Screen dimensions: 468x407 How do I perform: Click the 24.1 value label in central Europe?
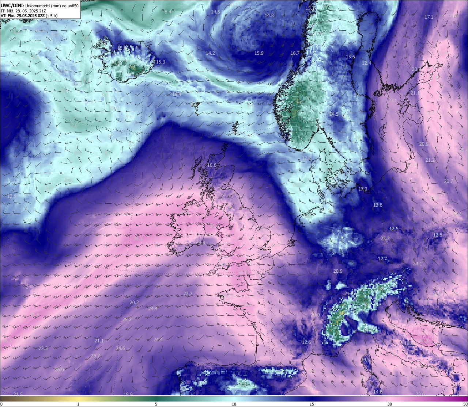pos(417,264)
